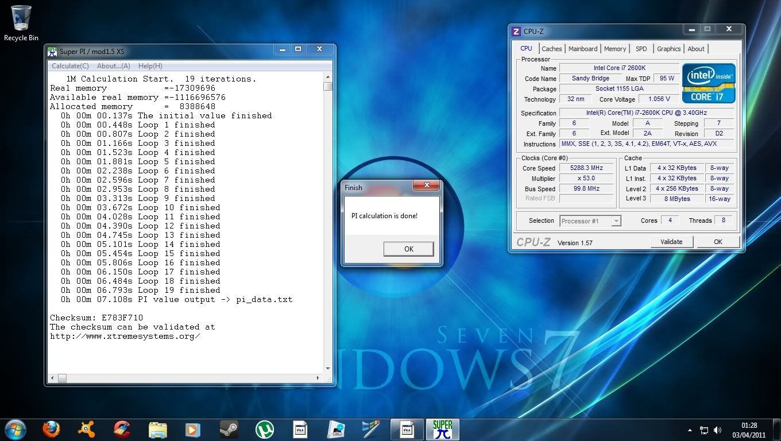Click the Core Speed value '5288.3 MHz'
Screen dimensions: 781x441
click(586, 168)
